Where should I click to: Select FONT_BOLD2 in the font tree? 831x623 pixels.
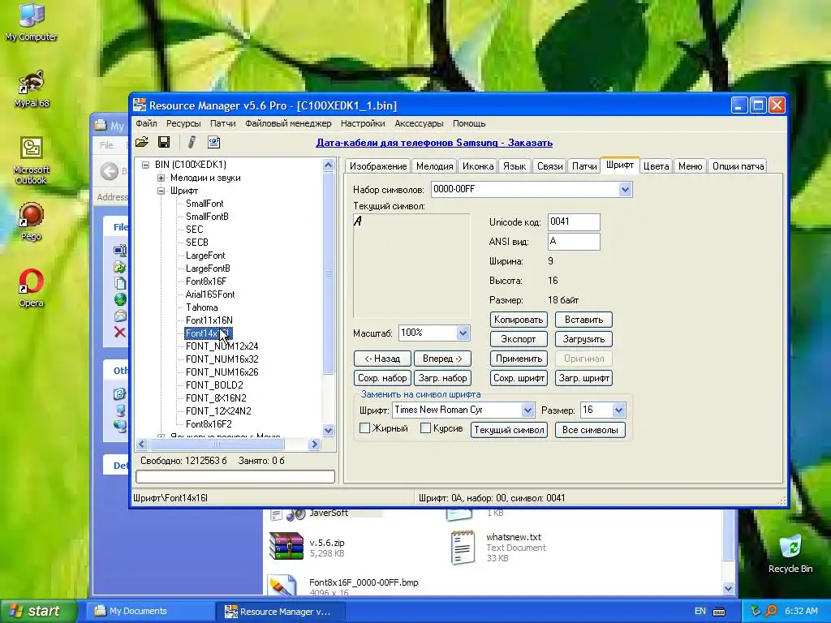(214, 385)
